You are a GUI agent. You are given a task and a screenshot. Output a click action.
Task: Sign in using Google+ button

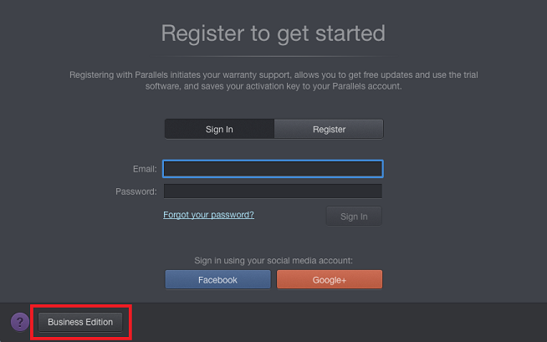[330, 279]
